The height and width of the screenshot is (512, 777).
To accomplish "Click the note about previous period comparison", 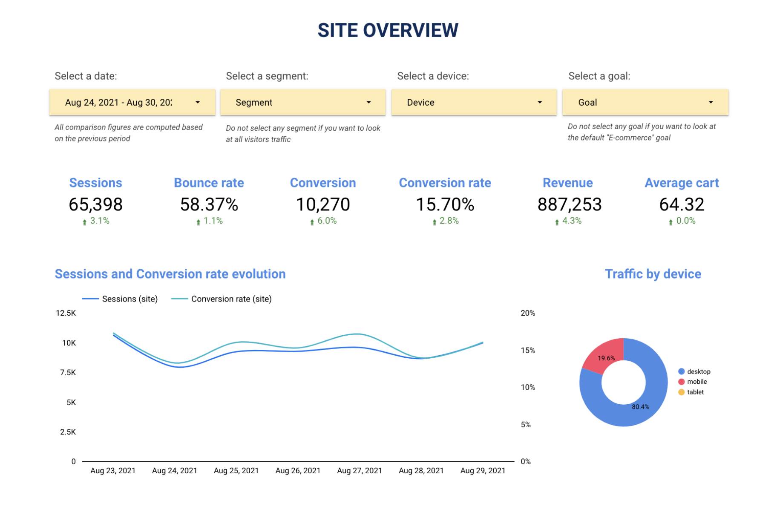I will click(129, 133).
